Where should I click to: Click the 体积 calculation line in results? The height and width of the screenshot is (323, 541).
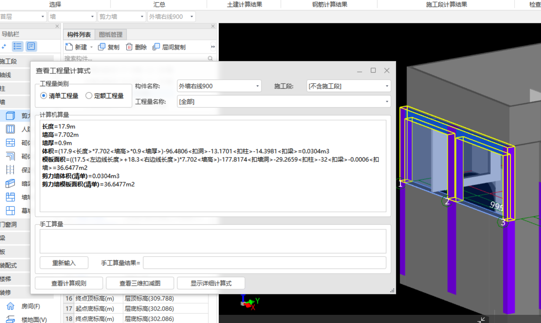coord(187,151)
